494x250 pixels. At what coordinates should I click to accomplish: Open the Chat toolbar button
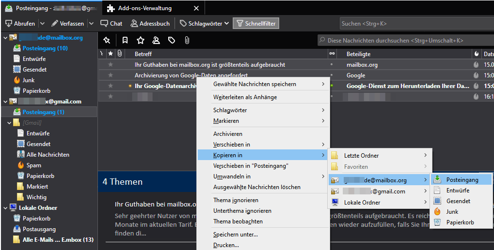111,24
